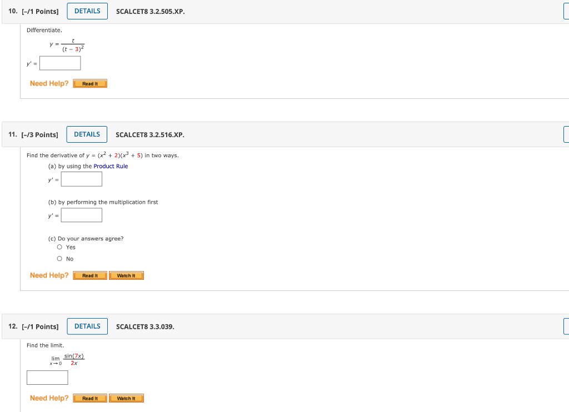The image size is (569, 412).
Task: Click the answer box for the limit problem
Action: (x=47, y=377)
